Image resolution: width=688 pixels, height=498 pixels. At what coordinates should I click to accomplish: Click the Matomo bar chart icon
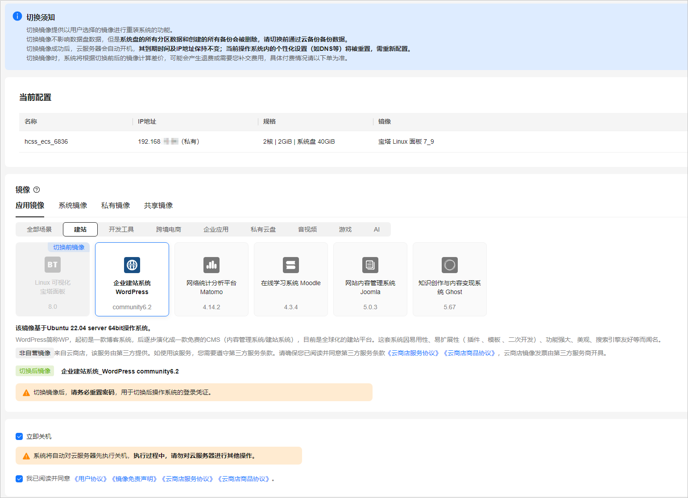(211, 265)
